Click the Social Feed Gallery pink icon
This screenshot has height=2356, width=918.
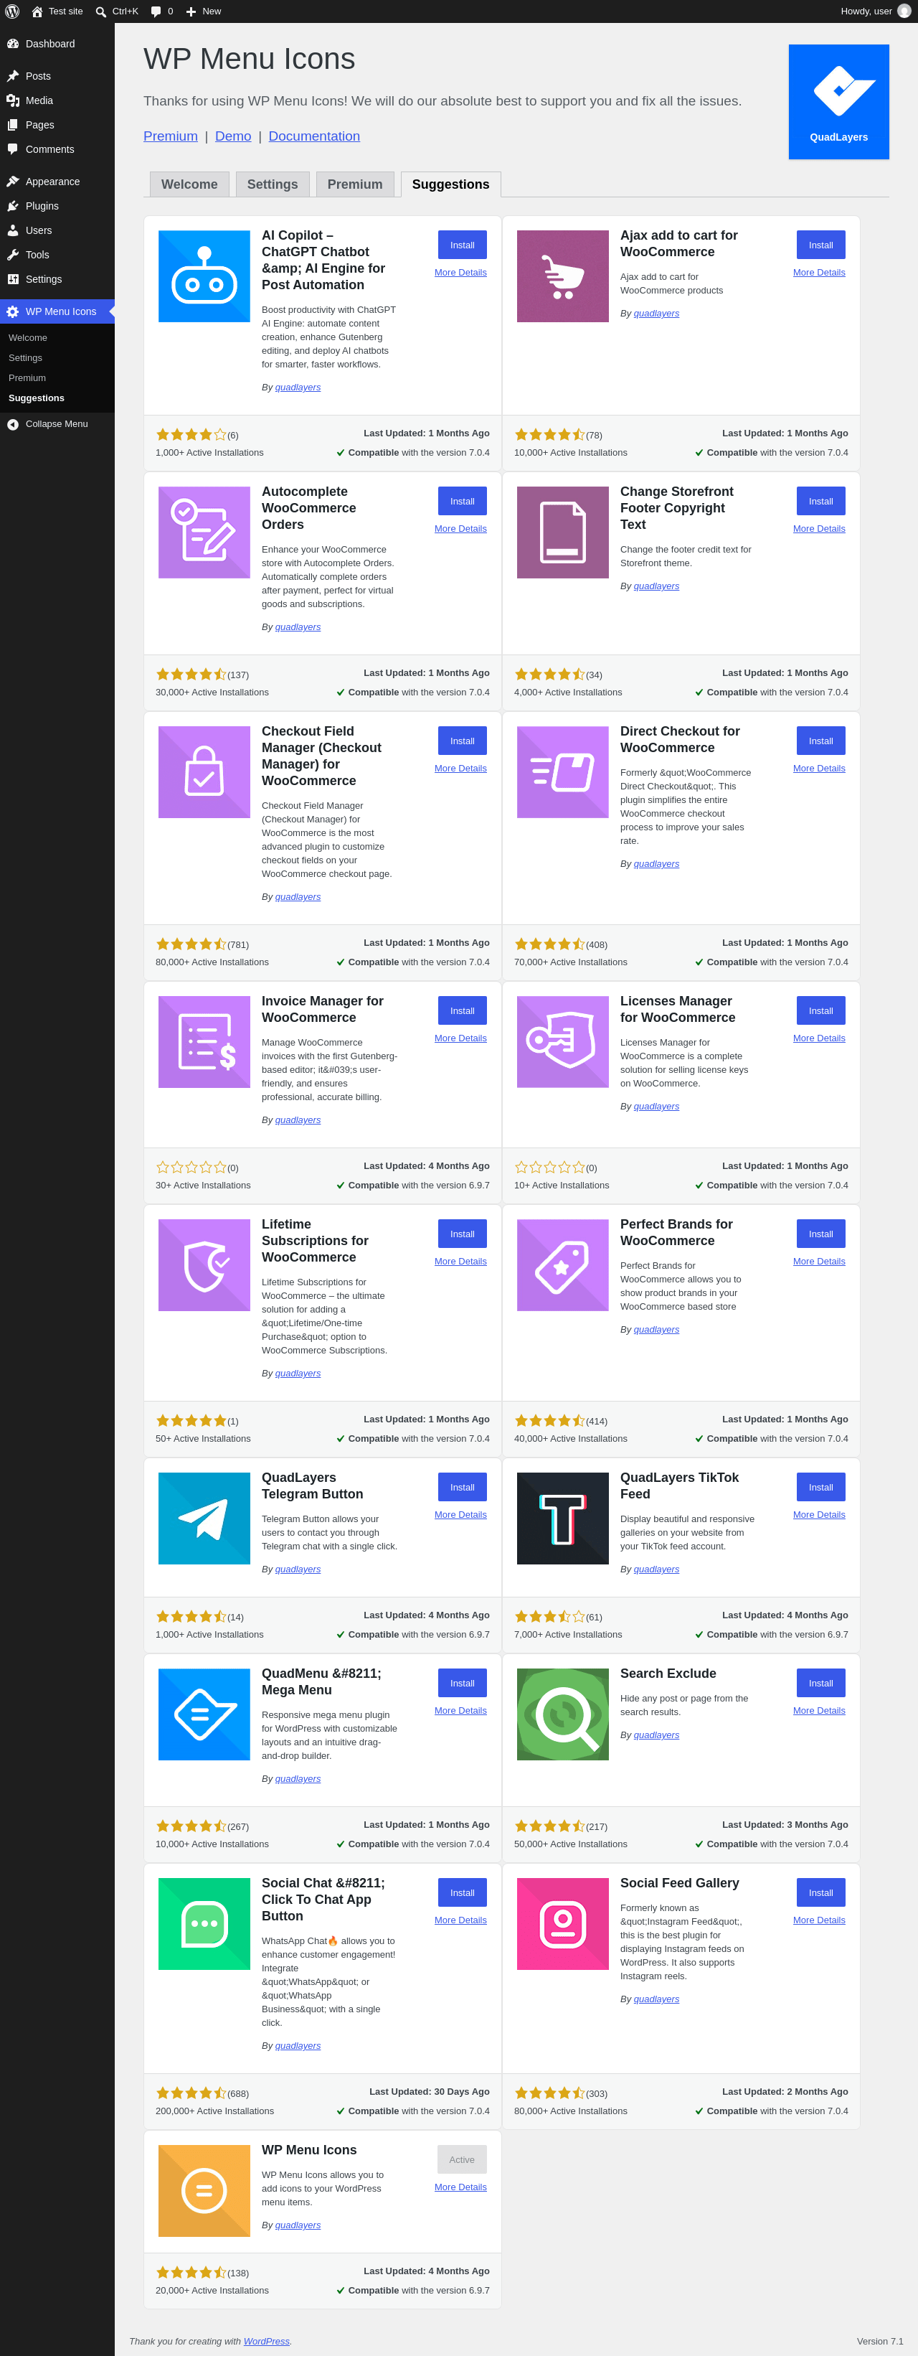[x=562, y=1923]
